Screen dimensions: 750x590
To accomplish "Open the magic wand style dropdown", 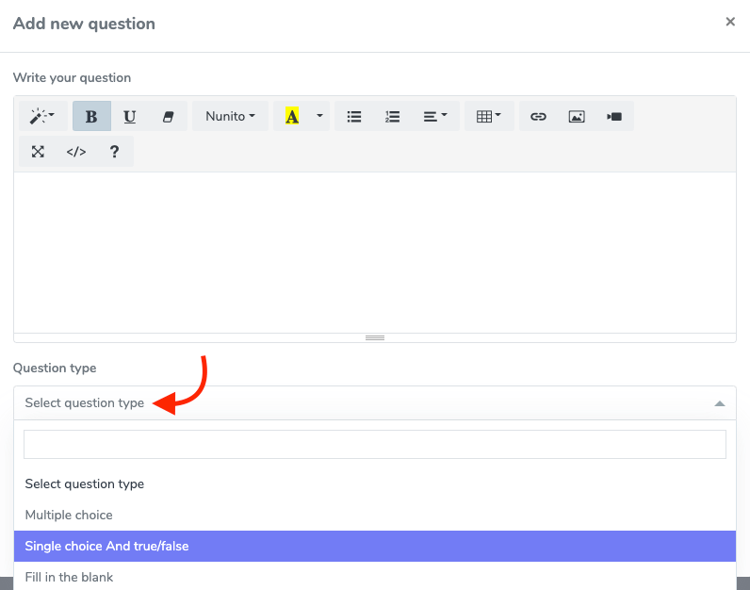I will click(42, 117).
